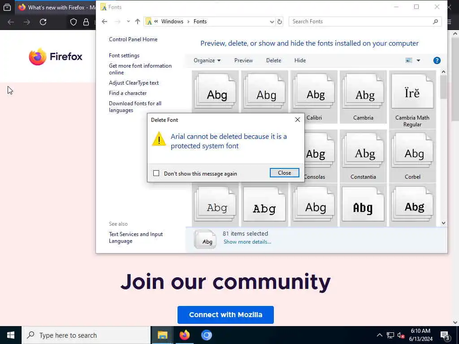Click font preview icon in details pane

point(205,239)
